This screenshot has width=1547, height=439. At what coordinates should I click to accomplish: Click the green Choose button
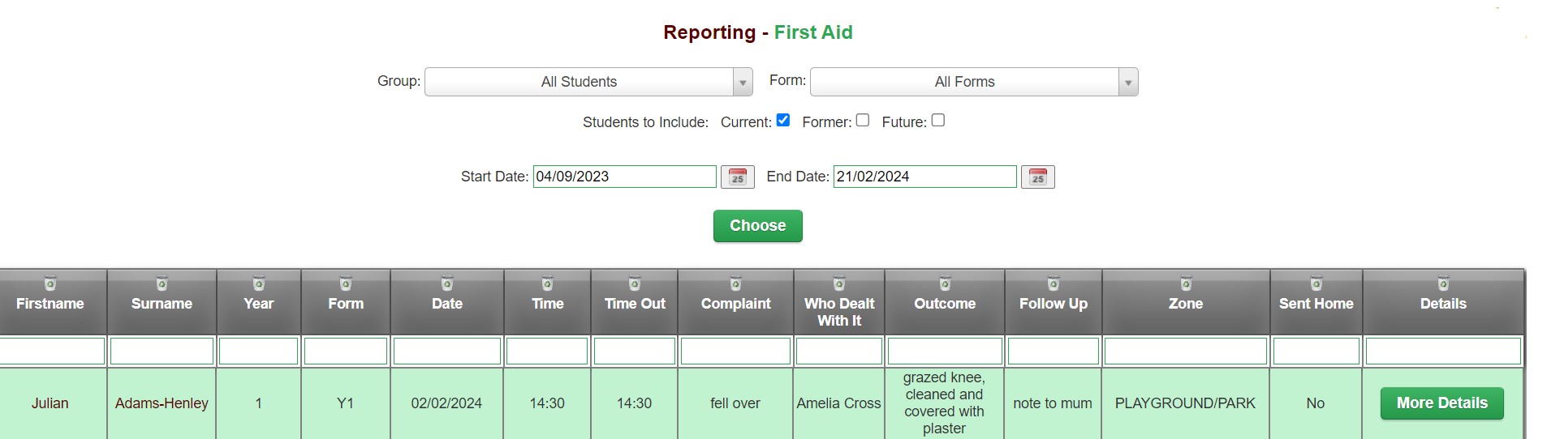coord(758,226)
